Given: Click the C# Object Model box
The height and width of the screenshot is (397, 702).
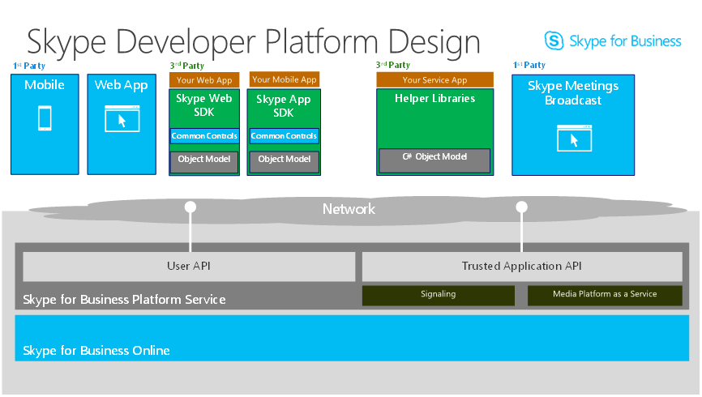Looking at the screenshot, I should tap(434, 160).
